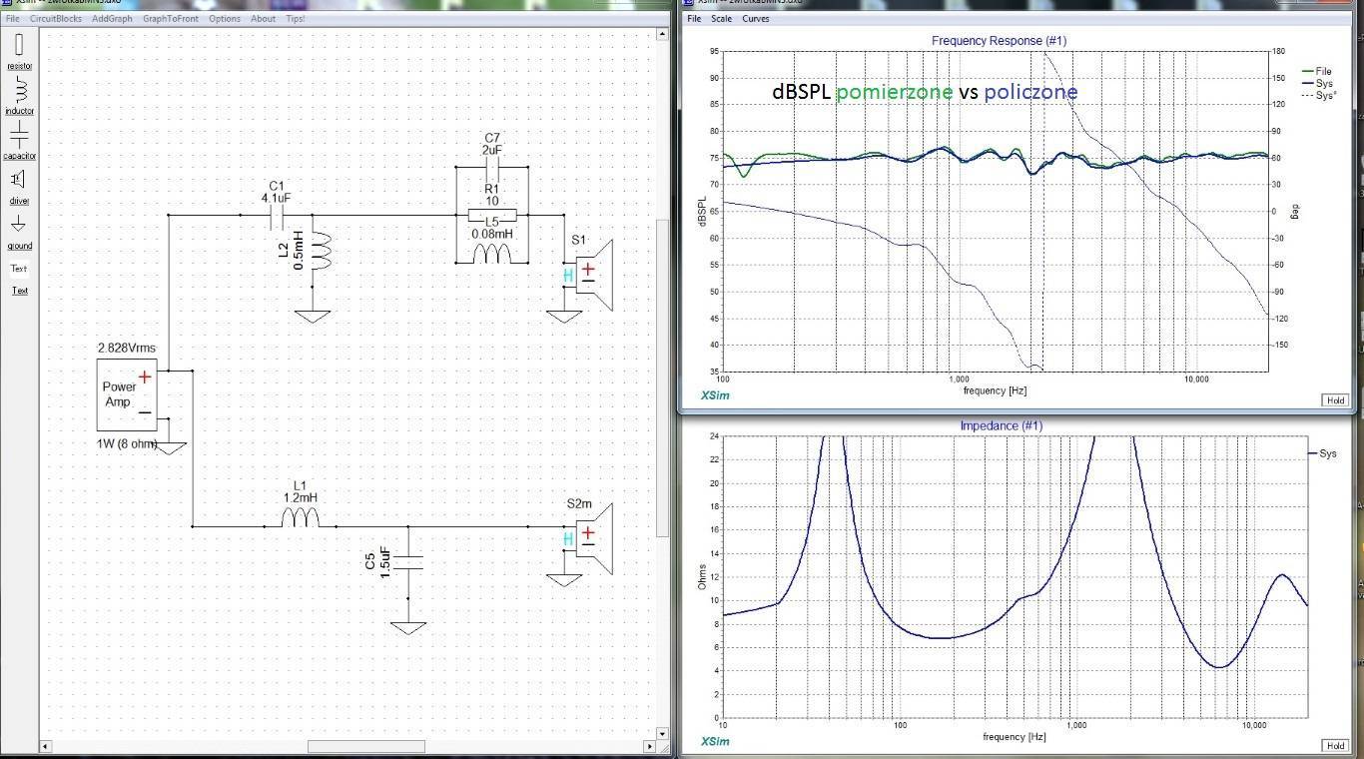
Task: Click the Power Amp block
Action: [x=127, y=393]
